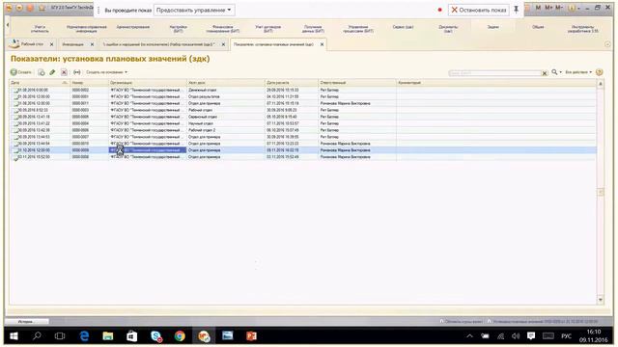Click the favorites star icon in title bar
Viewport: 618px width, 347px height.
pos(42,8)
